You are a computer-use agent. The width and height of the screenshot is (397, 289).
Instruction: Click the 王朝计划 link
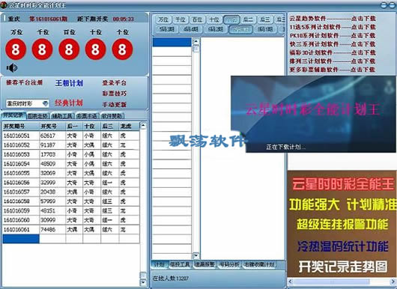pos(69,83)
